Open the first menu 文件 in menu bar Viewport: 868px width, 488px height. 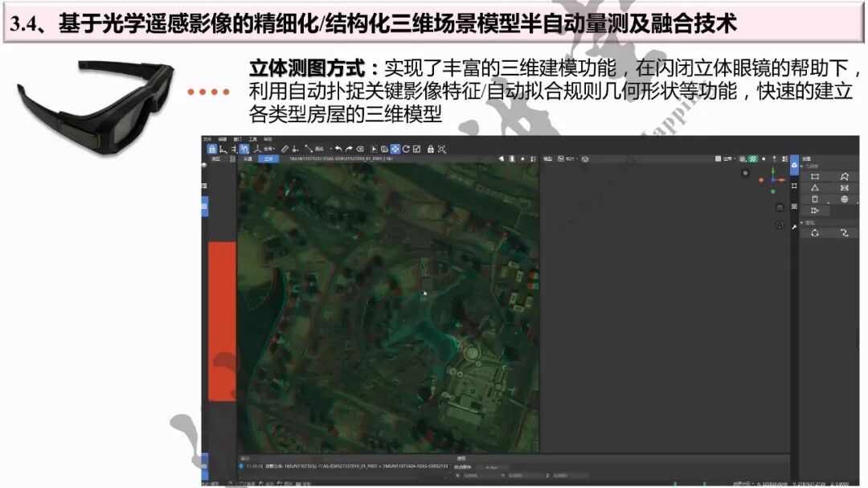pyautogui.click(x=207, y=139)
